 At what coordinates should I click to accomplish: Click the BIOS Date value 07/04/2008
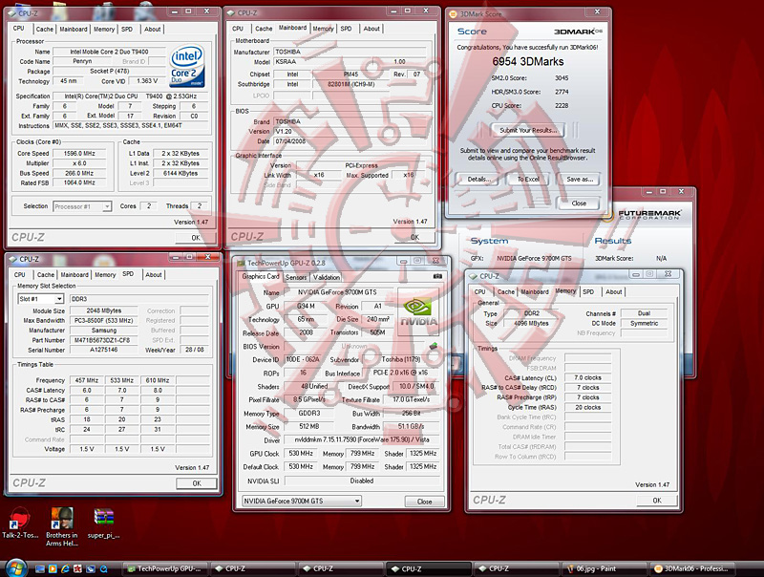tap(350, 141)
